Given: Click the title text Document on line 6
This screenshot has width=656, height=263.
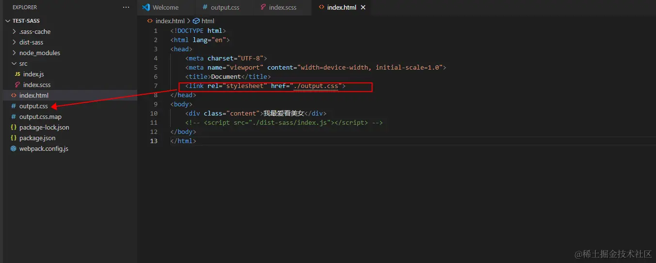Looking at the screenshot, I should point(226,77).
